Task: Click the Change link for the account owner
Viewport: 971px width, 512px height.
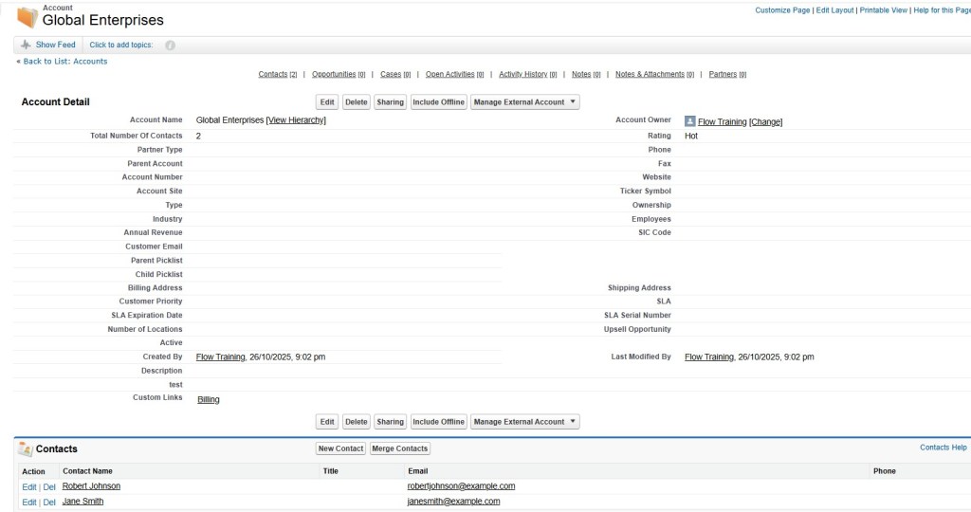Action: tap(765, 121)
